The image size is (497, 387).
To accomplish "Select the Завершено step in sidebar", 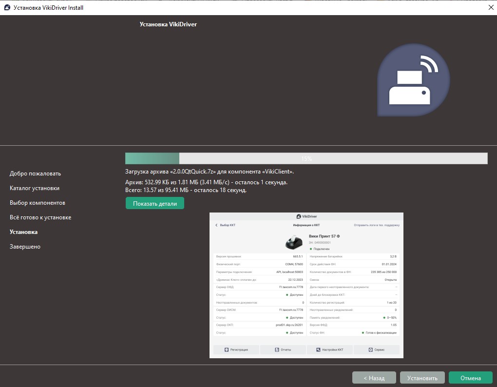I will tap(25, 247).
